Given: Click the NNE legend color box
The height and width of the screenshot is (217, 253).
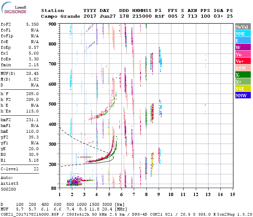Looking at the screenshot, I should coord(243,34).
